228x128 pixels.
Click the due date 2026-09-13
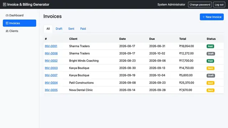[157, 68]
